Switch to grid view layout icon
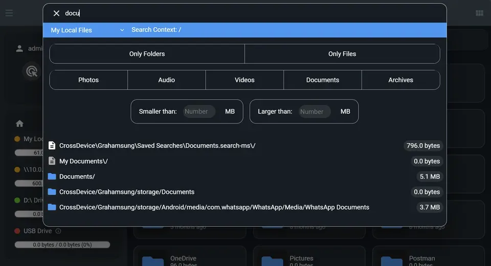The image size is (491, 266). (479, 13)
